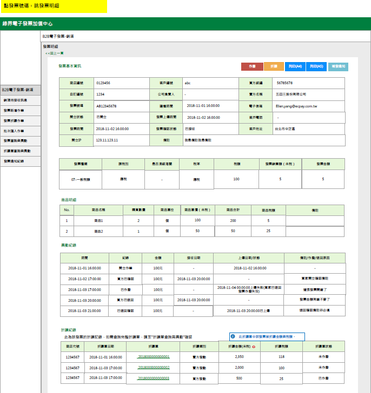Viewport: 371px width, 393px height.
Task: Click the 綠界電子發票加值中心 header title
Action: point(28,24)
